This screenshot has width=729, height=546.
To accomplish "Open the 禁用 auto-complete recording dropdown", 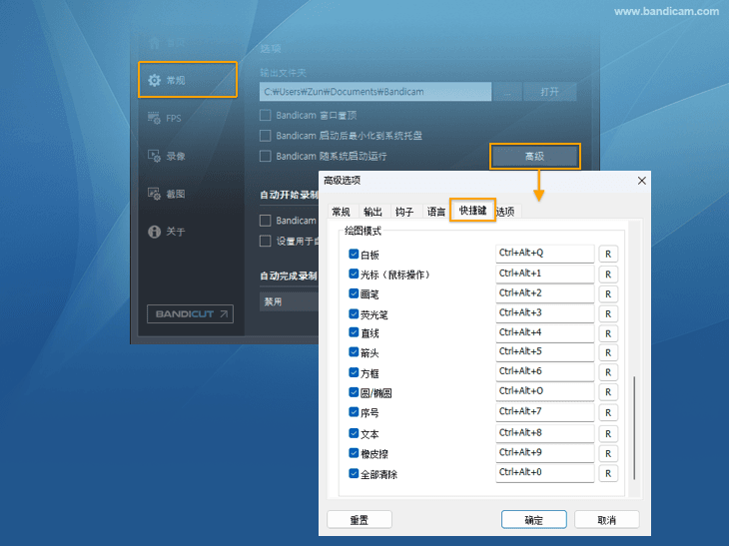I will click(290, 302).
